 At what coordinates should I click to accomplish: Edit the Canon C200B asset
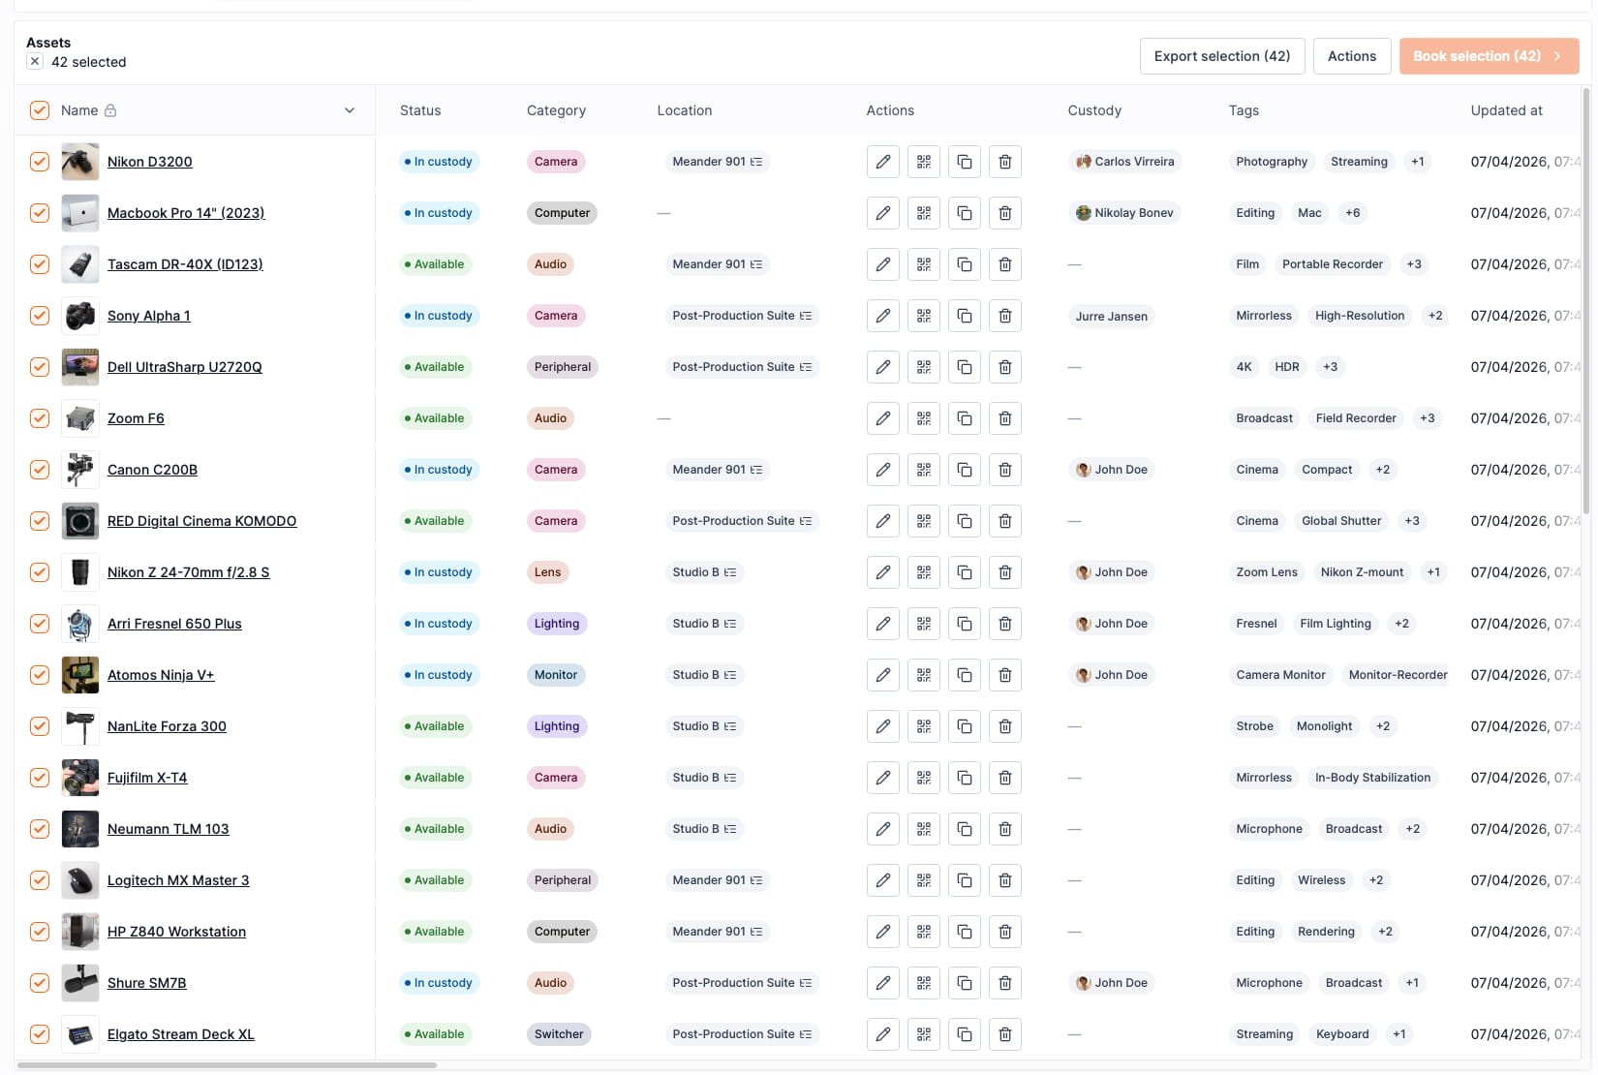point(882,470)
